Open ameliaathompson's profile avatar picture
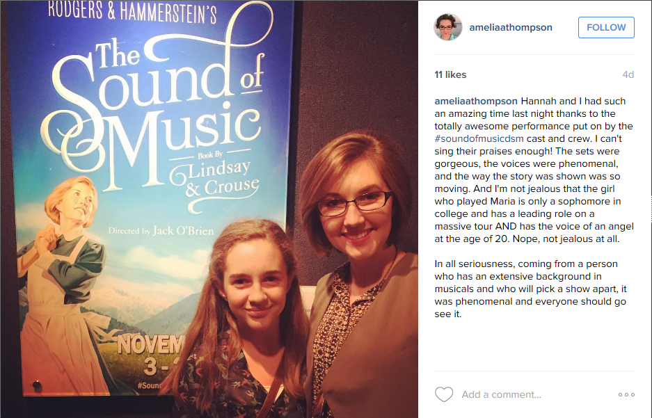The height and width of the screenshot is (418, 652). (448, 27)
